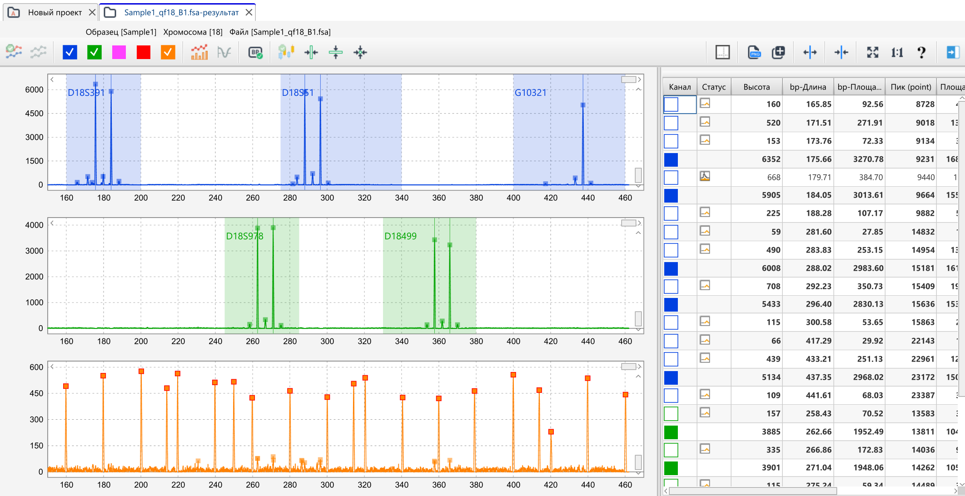Sort table by Высота column header
Image resolution: width=965 pixels, height=496 pixels.
coord(756,87)
